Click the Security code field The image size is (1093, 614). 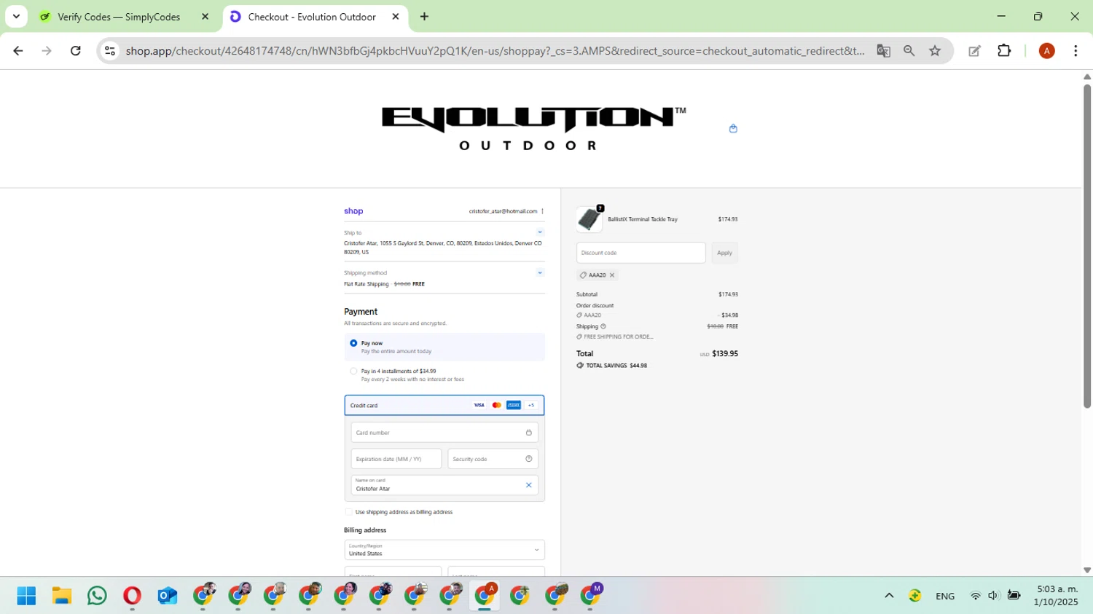click(x=493, y=459)
